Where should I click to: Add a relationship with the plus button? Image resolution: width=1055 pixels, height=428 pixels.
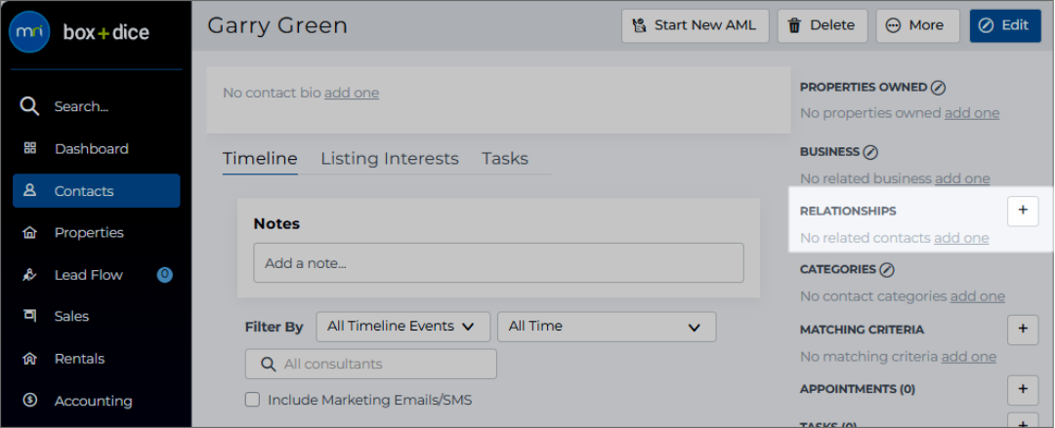(1023, 211)
